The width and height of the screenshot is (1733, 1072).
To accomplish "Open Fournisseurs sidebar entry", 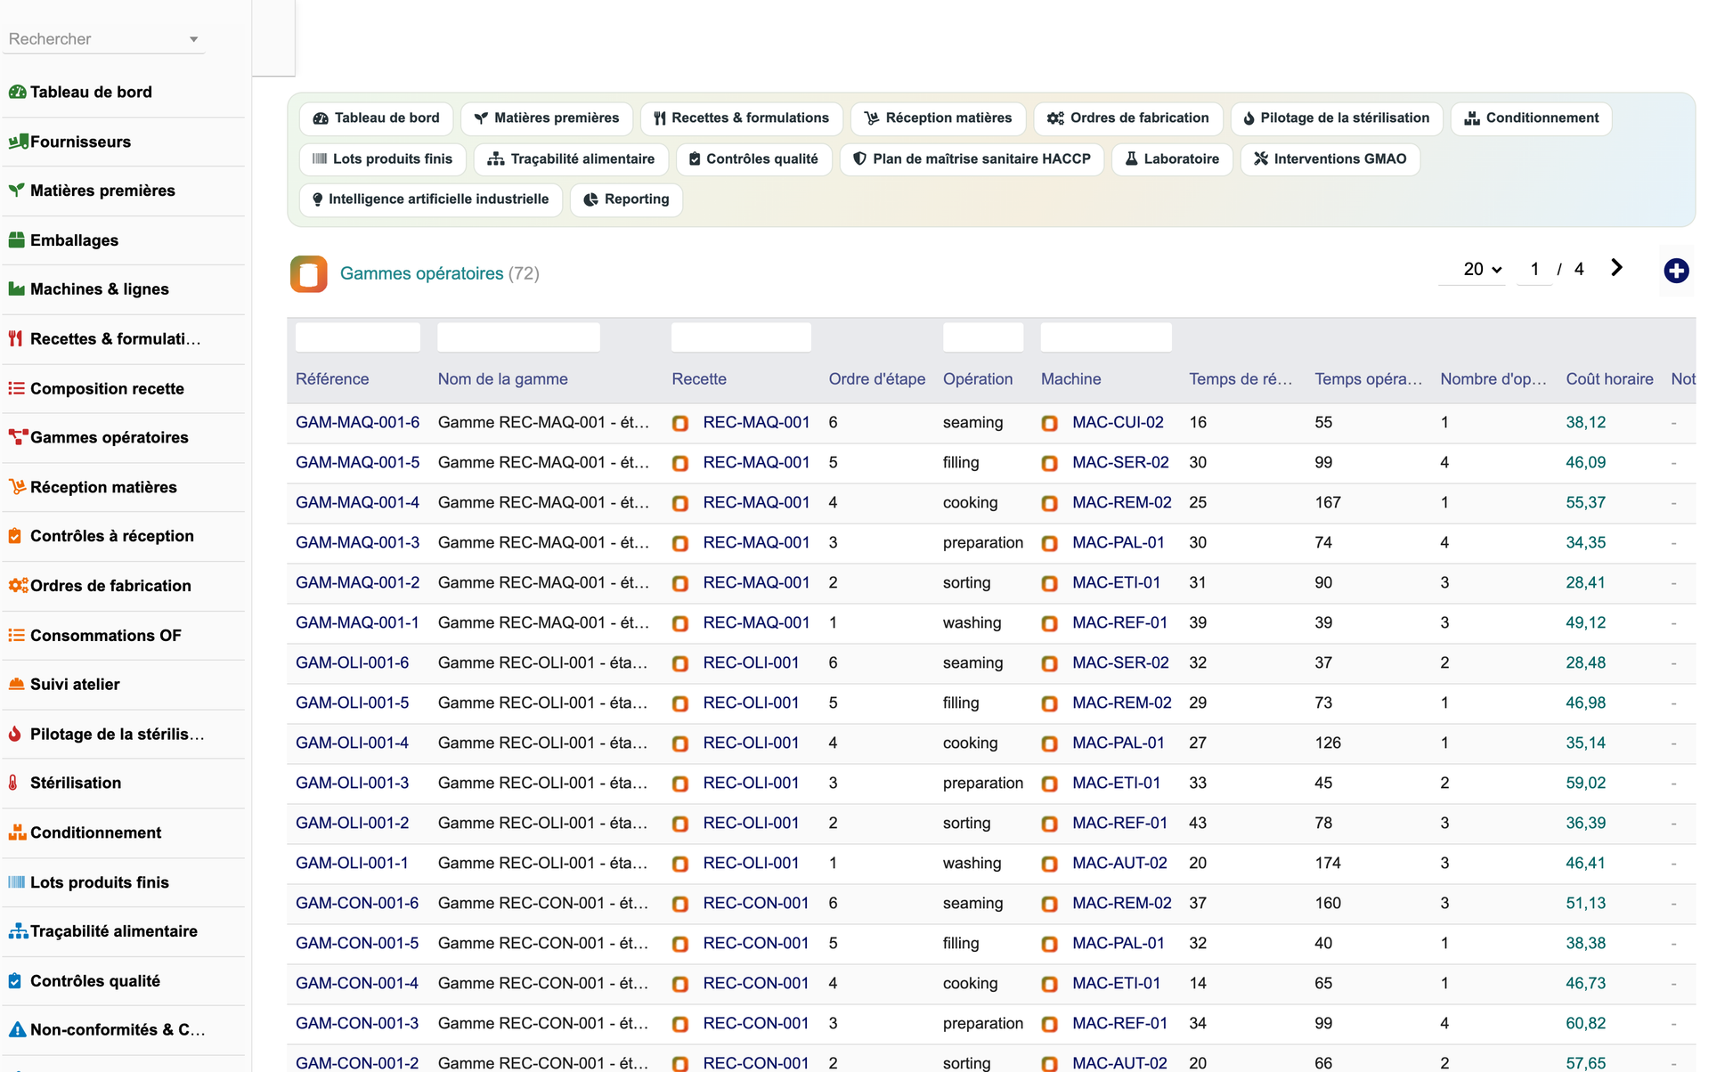I will 69,142.
